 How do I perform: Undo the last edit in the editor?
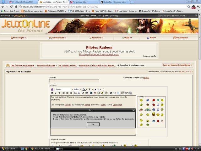tap(96, 89)
